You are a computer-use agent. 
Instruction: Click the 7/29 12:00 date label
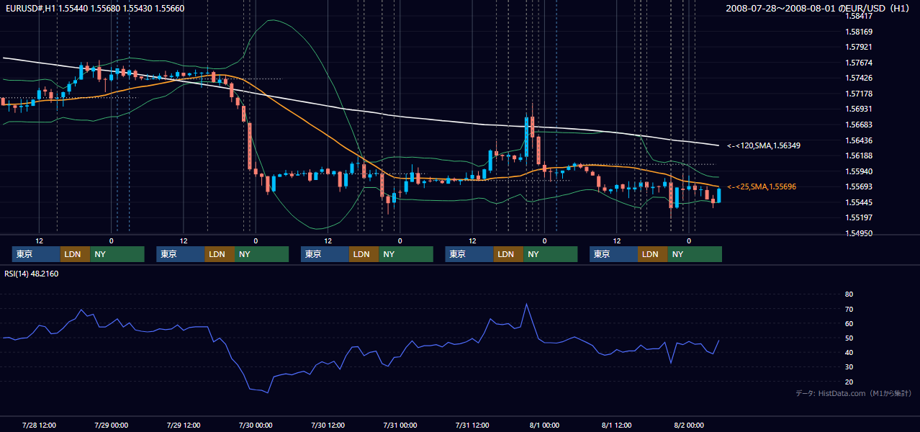[x=183, y=425]
